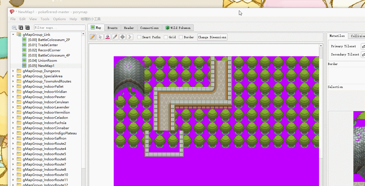365x186 pixels.
Task: Click the Change Dimensions button
Action: pyautogui.click(x=212, y=37)
